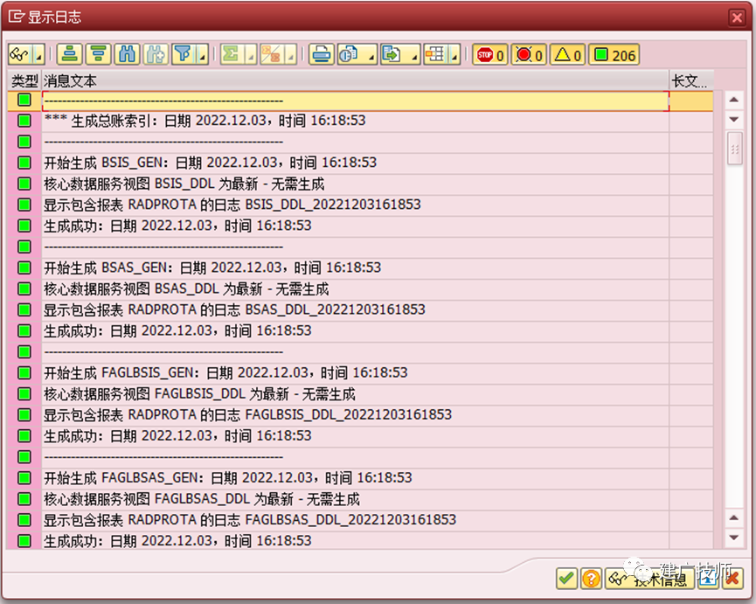
Task: Select row with log BSAS_DDL_20221203161853
Action: click(x=360, y=309)
